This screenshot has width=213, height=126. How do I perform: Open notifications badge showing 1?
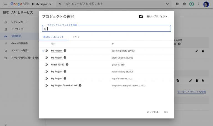192,4
